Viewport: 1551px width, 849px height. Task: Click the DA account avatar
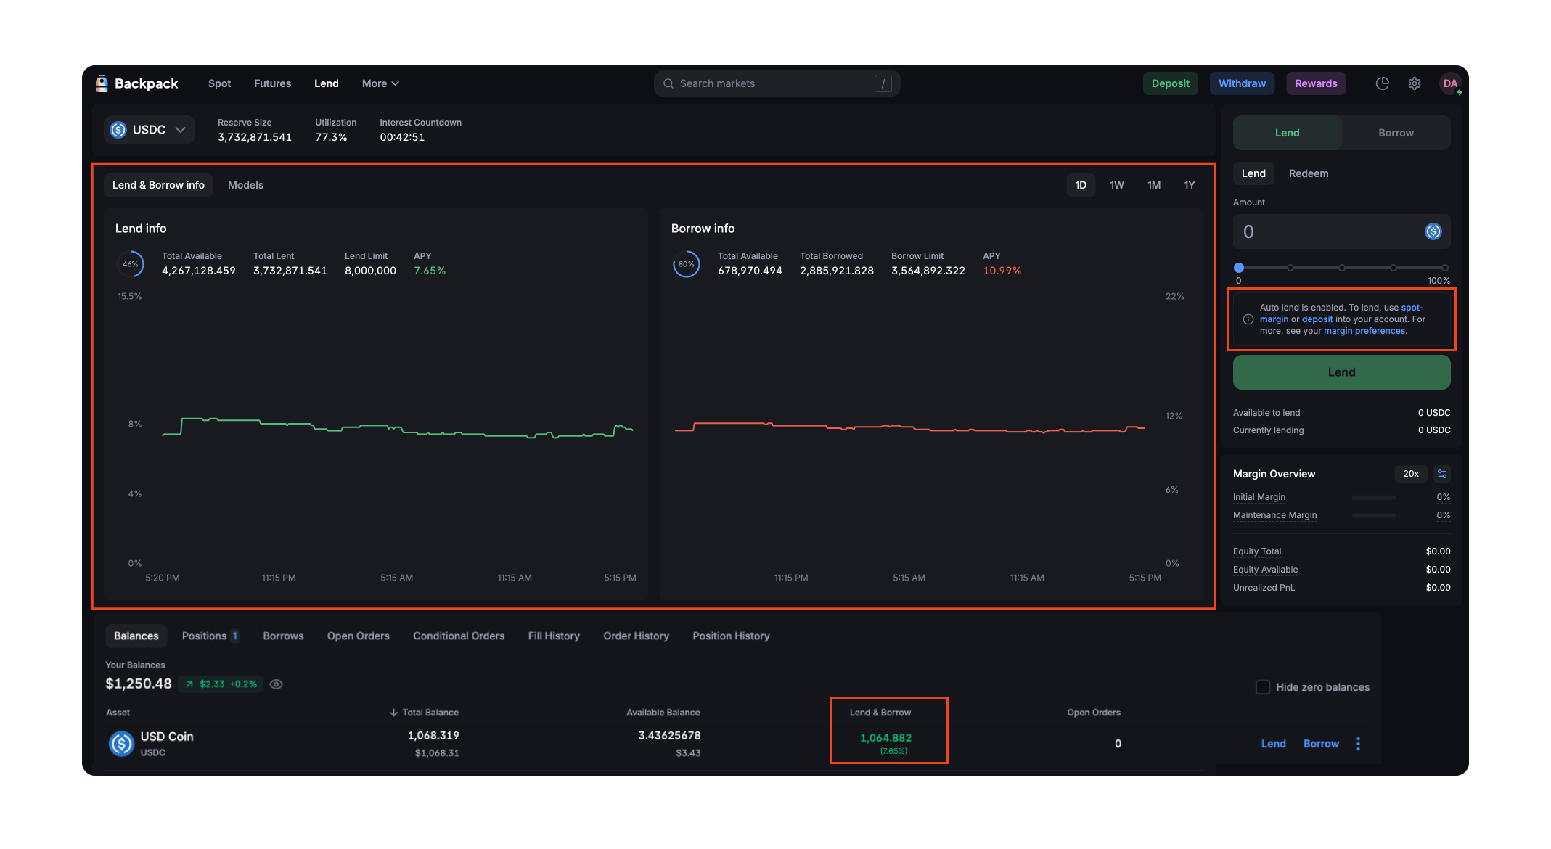pos(1449,83)
